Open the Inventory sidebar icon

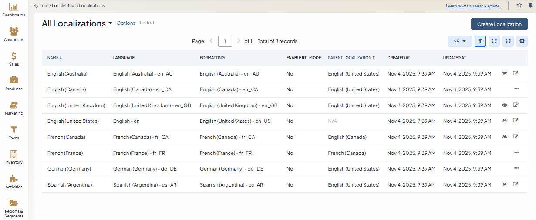[x=14, y=157]
